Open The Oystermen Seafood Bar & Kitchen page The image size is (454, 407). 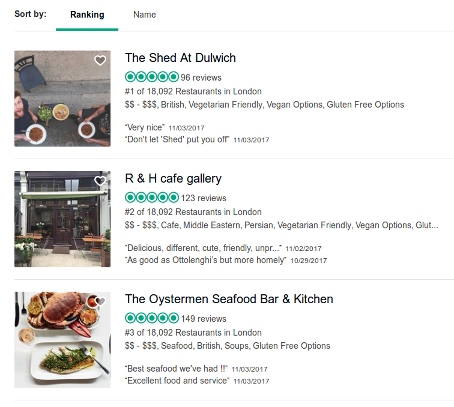(229, 299)
